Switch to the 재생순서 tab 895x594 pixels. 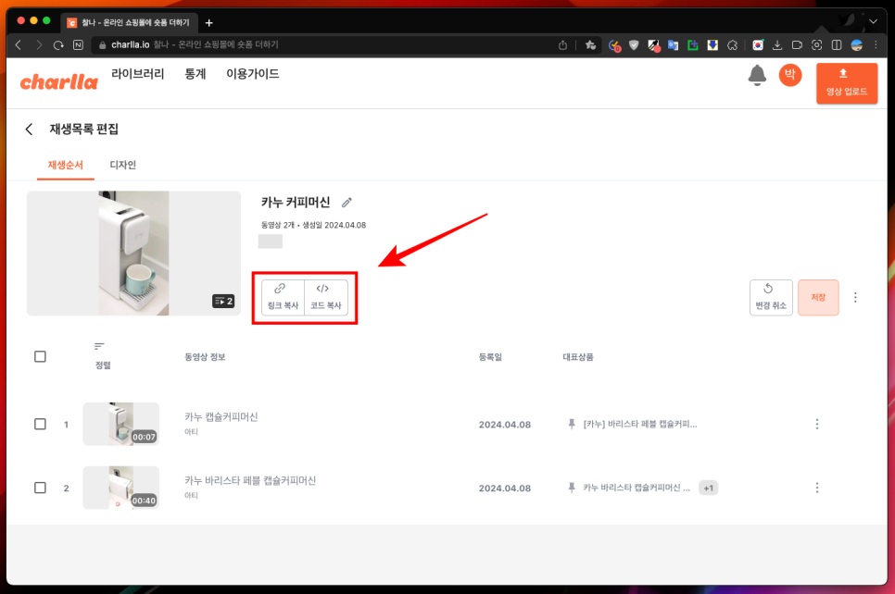tap(65, 166)
